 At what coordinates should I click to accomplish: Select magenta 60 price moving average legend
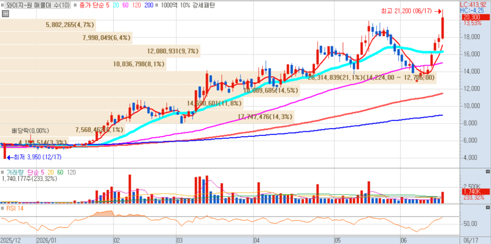pos(125,5)
